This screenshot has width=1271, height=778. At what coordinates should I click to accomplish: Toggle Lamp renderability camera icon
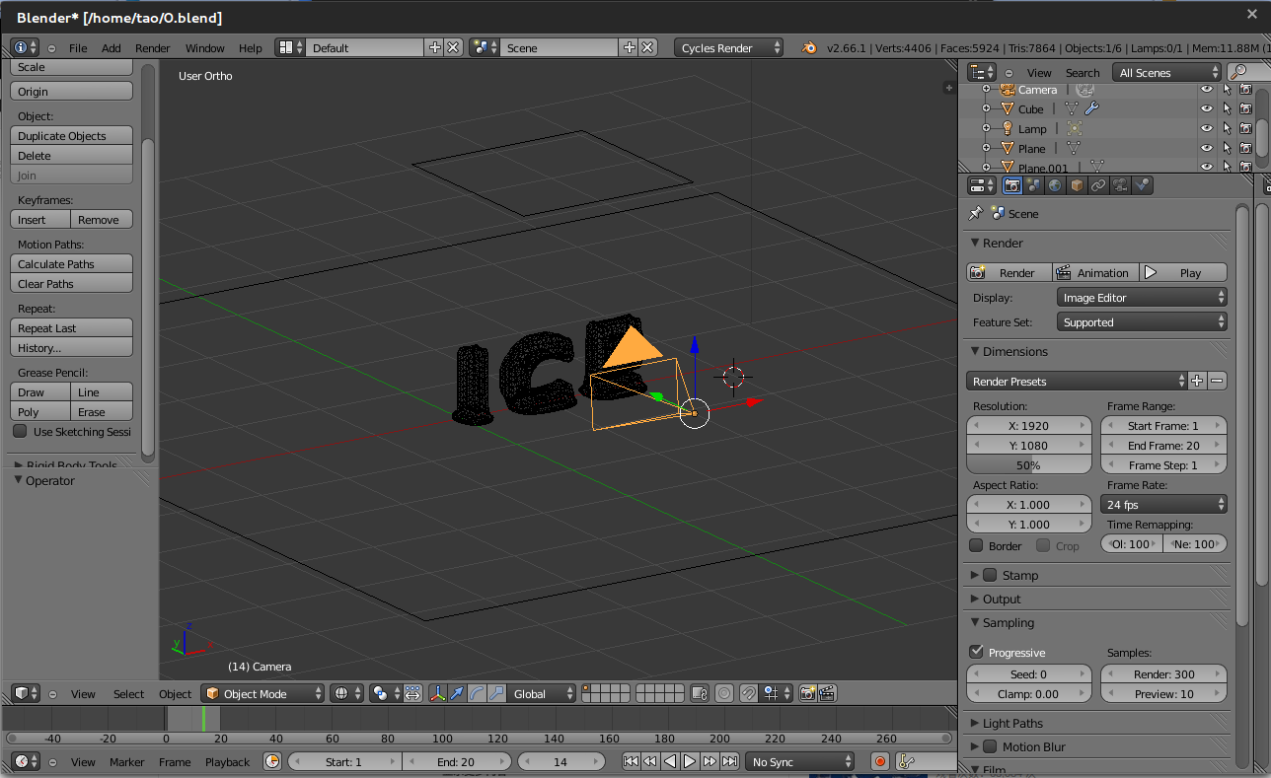[x=1246, y=128]
